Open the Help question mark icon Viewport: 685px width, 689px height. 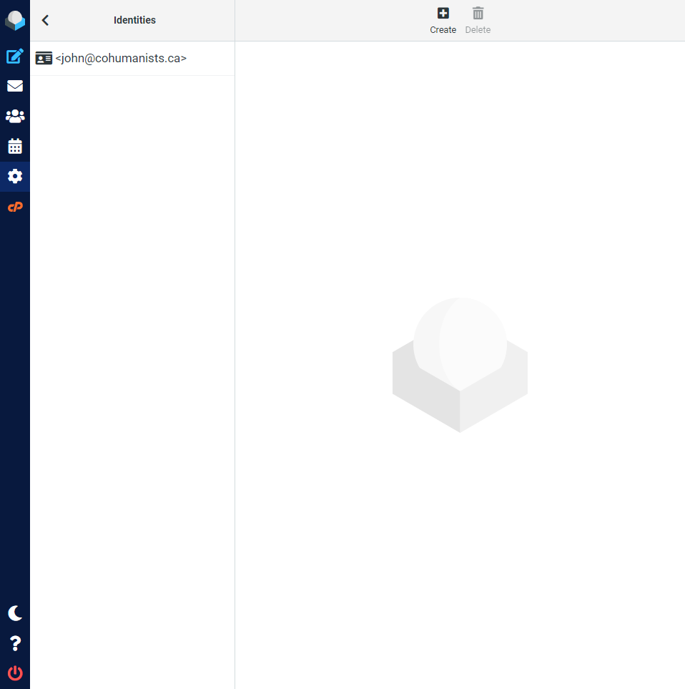coord(15,643)
